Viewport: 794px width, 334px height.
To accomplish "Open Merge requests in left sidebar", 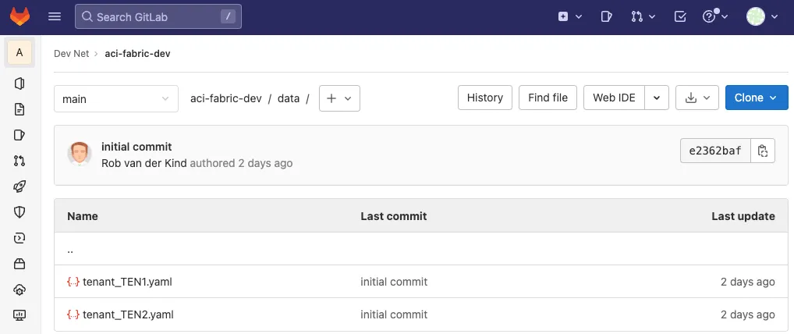I will tap(19, 161).
